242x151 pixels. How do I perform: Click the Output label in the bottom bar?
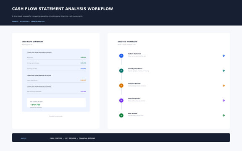(24, 138)
